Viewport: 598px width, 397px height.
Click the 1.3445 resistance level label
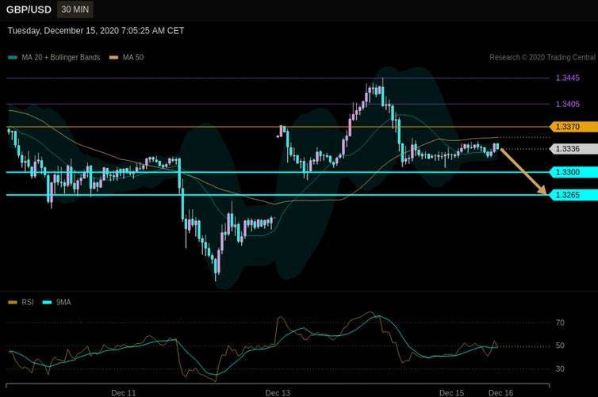coord(568,78)
